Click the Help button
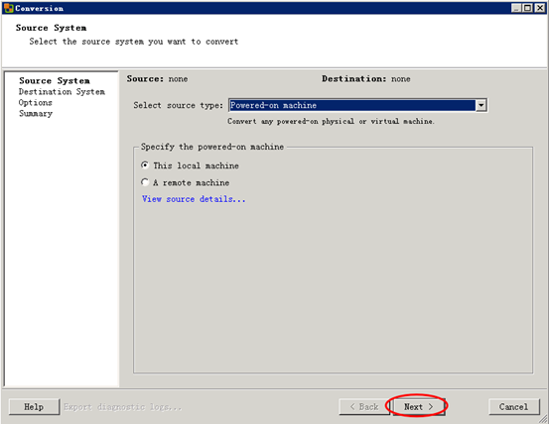 34,407
